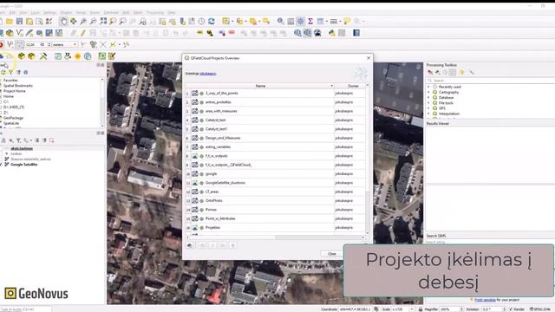Screen dimensions: 555x312
Task: Click the yellow sun plugin icon
Action: (x=77, y=56)
